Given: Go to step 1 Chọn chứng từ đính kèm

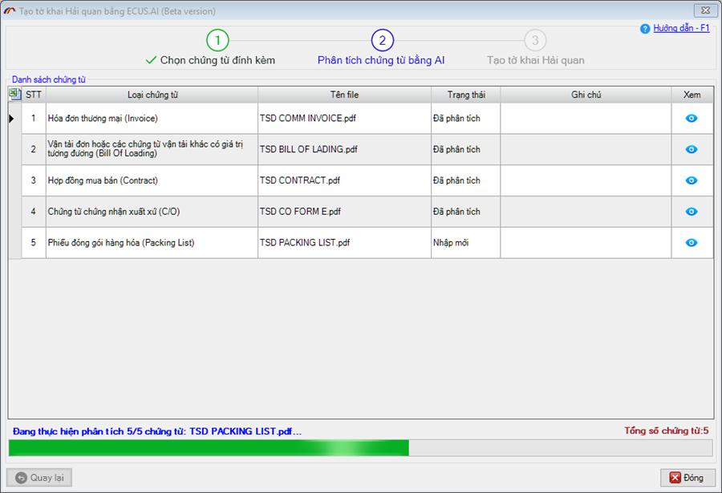Looking at the screenshot, I should tap(217, 41).
